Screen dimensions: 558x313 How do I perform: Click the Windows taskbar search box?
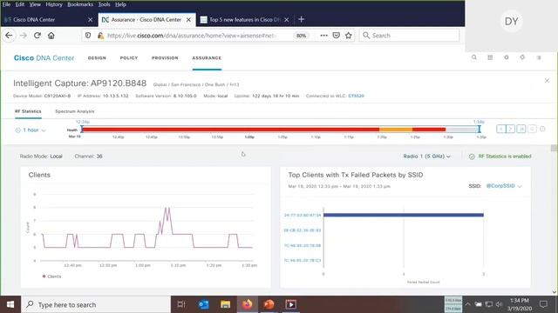point(96,304)
